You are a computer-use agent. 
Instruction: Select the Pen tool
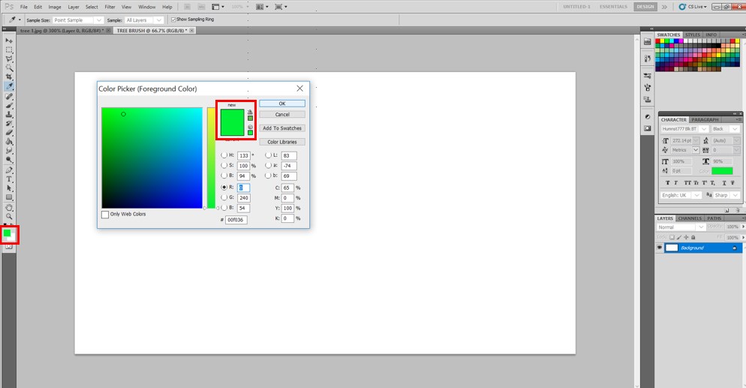pyautogui.click(x=9, y=170)
